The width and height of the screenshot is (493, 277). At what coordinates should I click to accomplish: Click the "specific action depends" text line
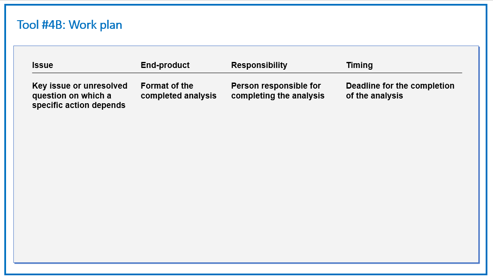click(x=79, y=105)
